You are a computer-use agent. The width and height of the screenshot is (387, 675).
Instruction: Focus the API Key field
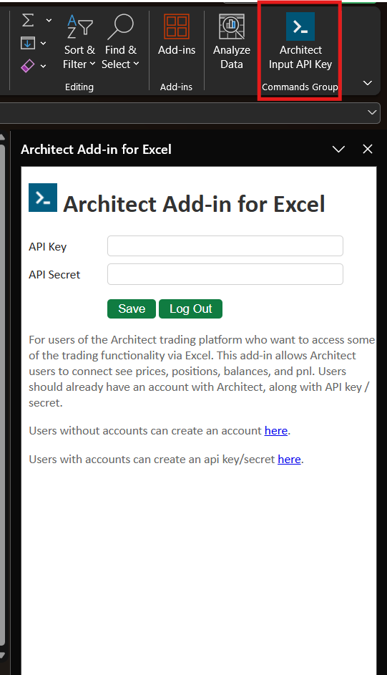225,246
